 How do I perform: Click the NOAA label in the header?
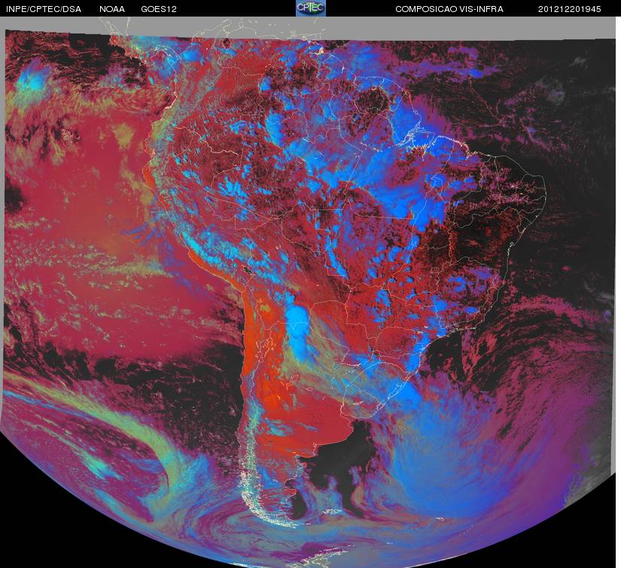tap(112, 9)
